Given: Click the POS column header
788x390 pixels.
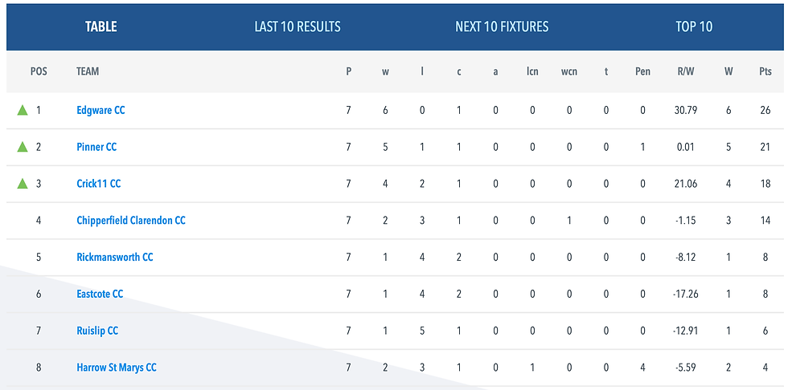Looking at the screenshot, I should (39, 71).
